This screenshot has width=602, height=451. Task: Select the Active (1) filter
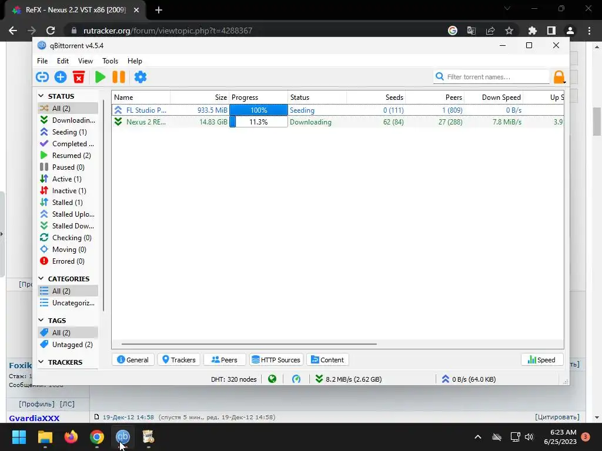point(68,179)
